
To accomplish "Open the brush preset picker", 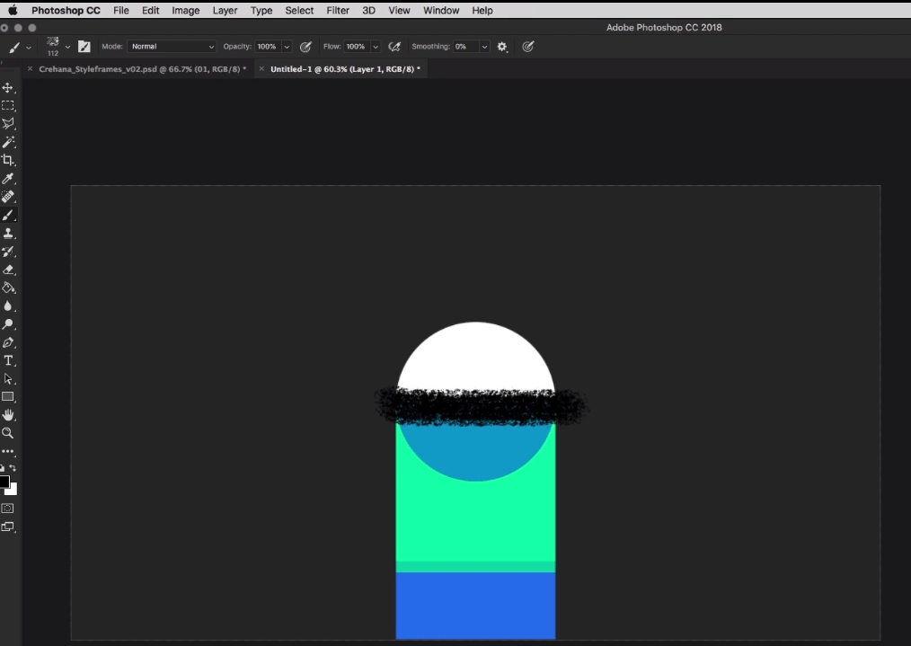I will pyautogui.click(x=57, y=44).
